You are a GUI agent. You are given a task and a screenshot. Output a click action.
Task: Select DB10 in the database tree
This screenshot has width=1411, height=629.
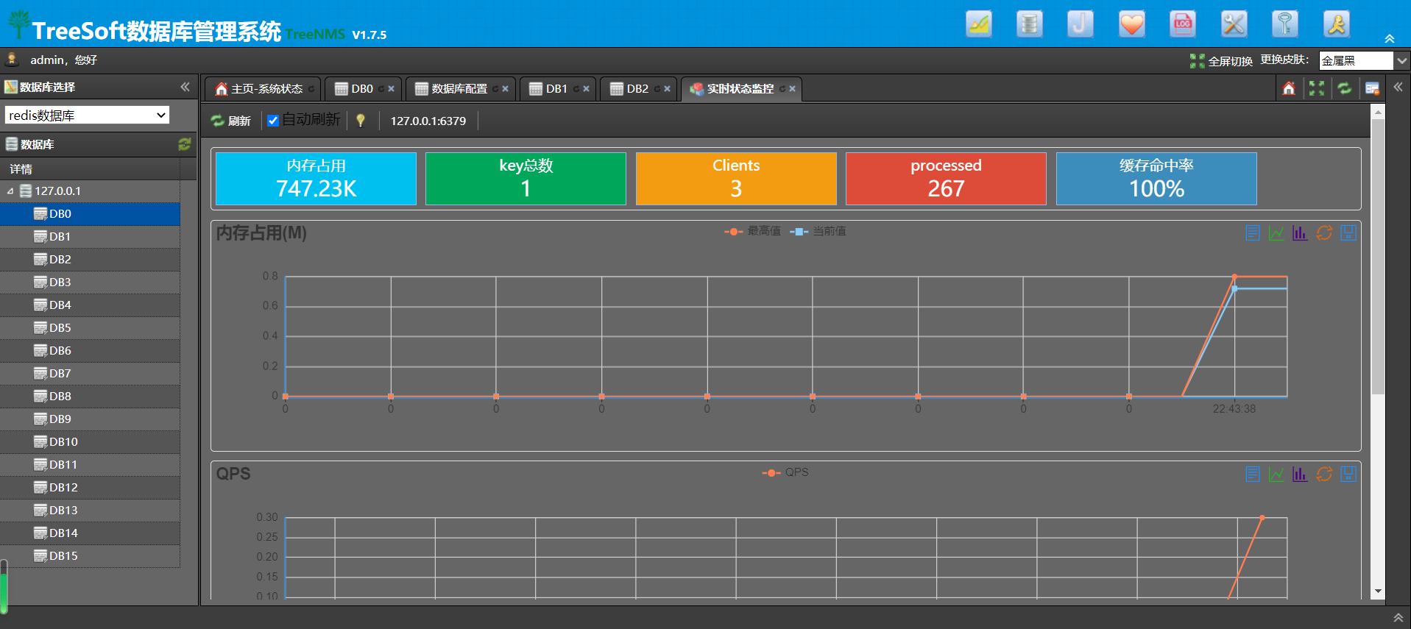pos(90,442)
